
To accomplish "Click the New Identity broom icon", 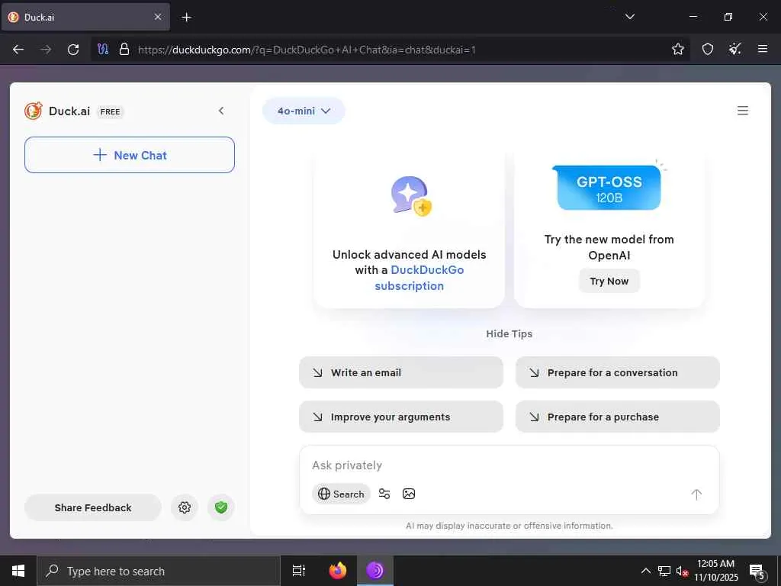I will point(734,49).
